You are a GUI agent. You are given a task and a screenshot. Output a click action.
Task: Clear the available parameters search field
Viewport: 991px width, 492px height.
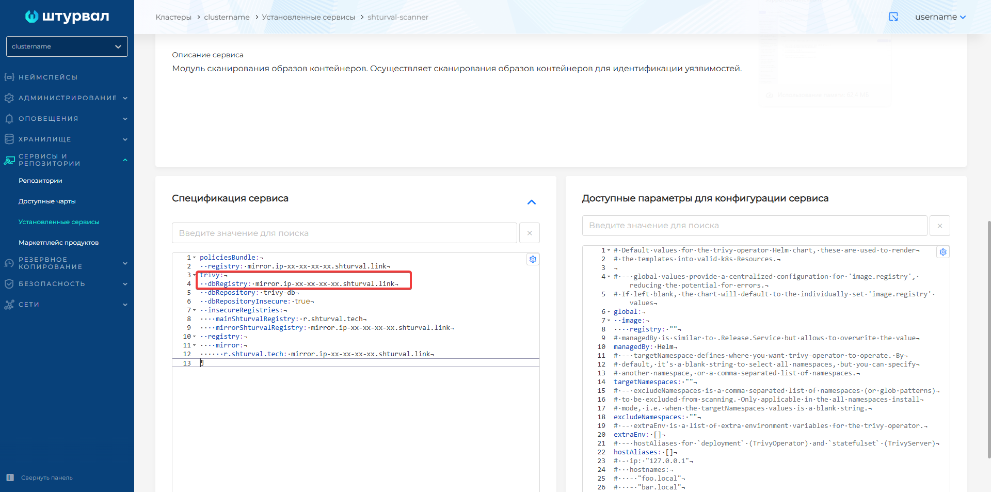[x=939, y=226]
